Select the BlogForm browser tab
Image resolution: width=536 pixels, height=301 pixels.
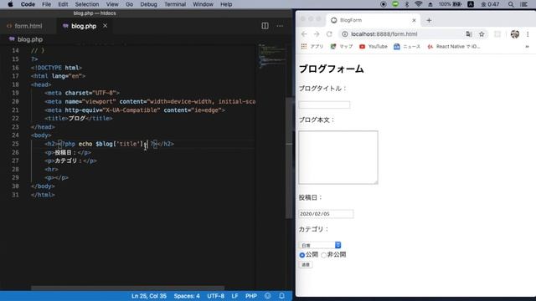[x=373, y=20]
